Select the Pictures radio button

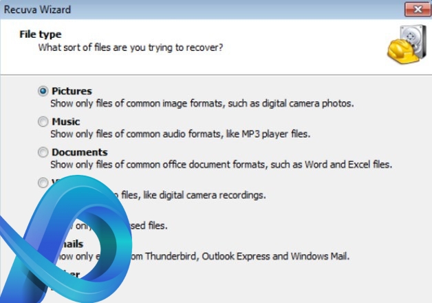43,91
